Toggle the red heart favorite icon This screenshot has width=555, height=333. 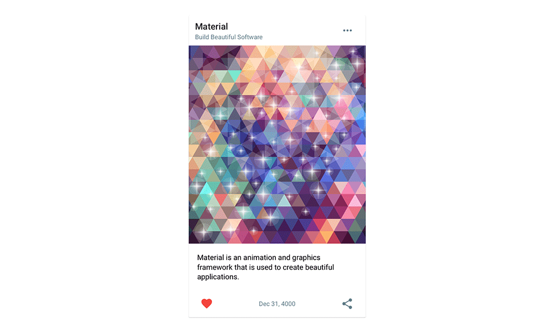pyautogui.click(x=206, y=303)
